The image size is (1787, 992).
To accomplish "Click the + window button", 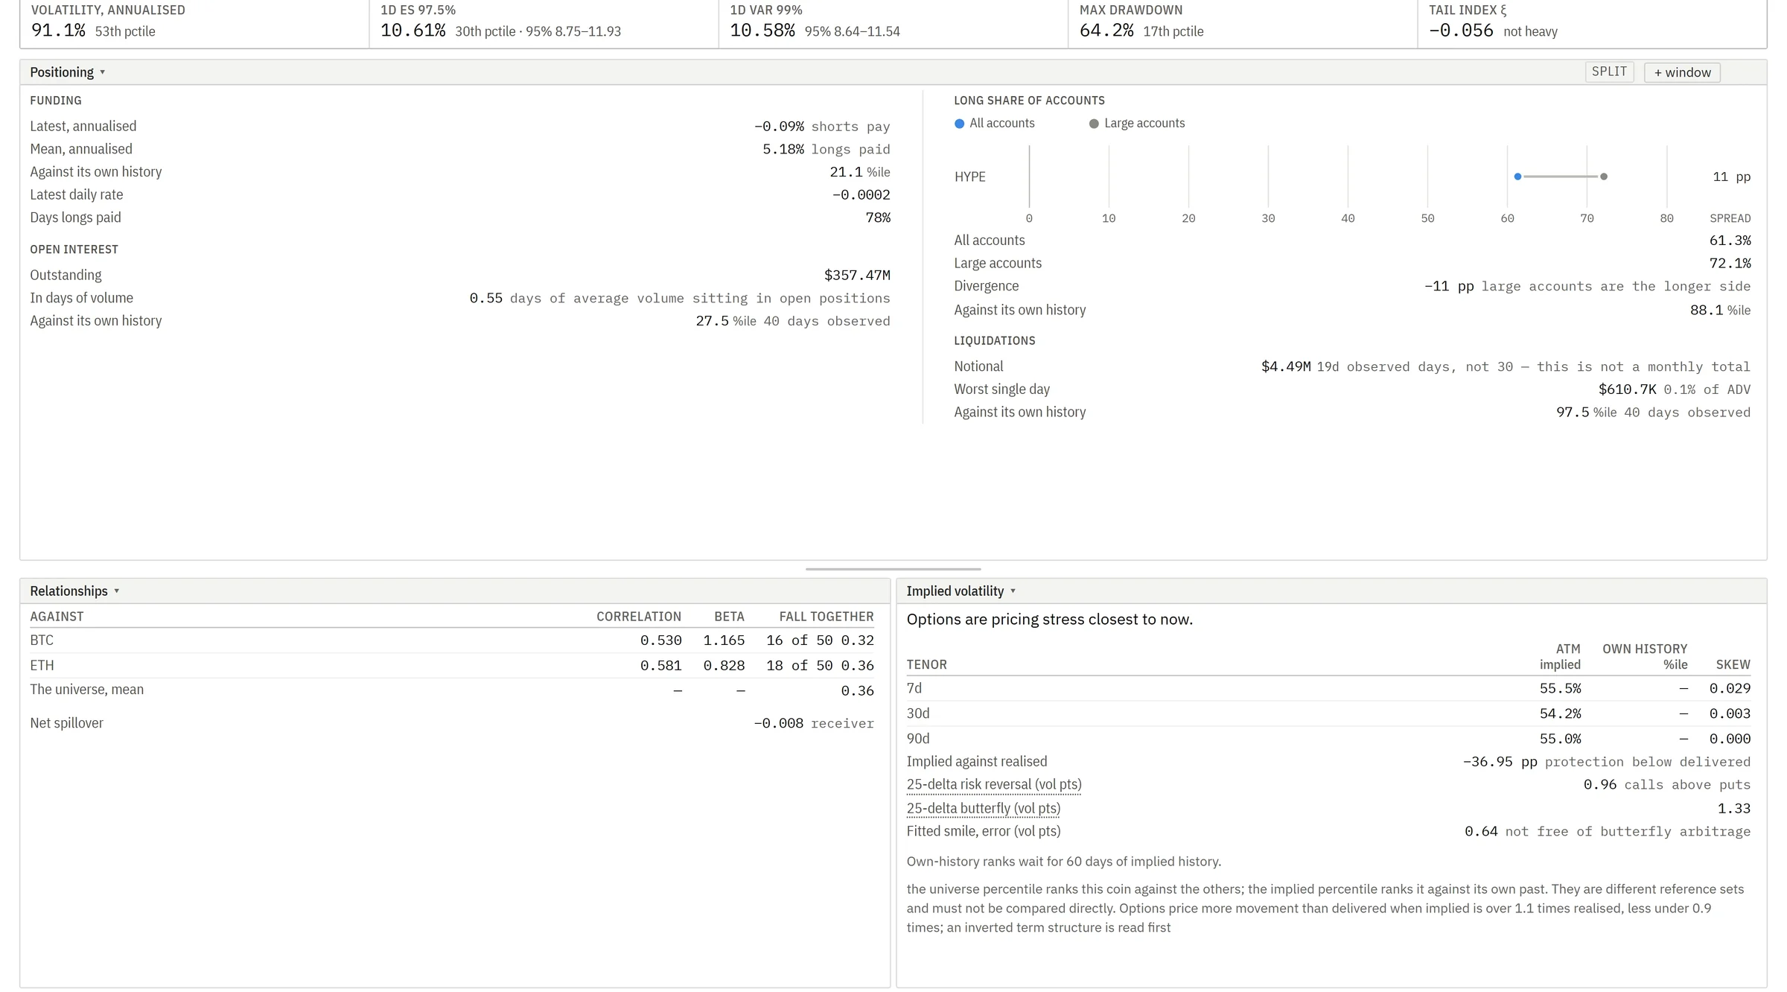I will coord(1682,72).
